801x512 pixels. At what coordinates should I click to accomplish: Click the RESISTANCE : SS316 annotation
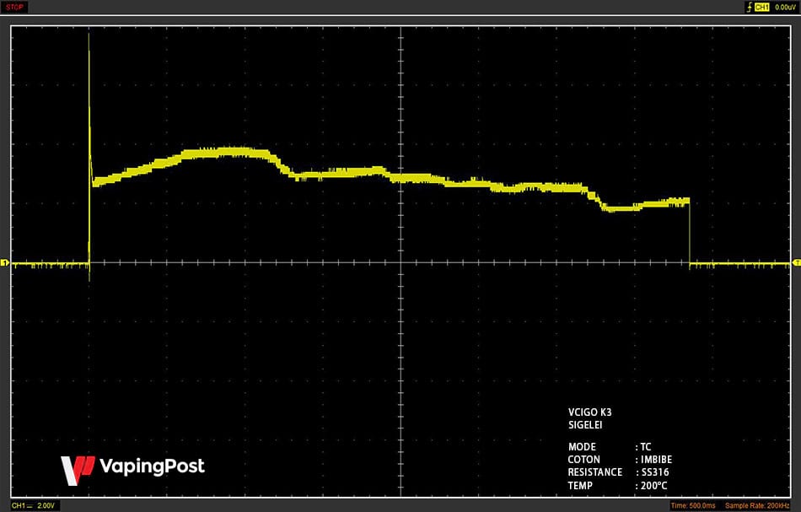tap(618, 472)
